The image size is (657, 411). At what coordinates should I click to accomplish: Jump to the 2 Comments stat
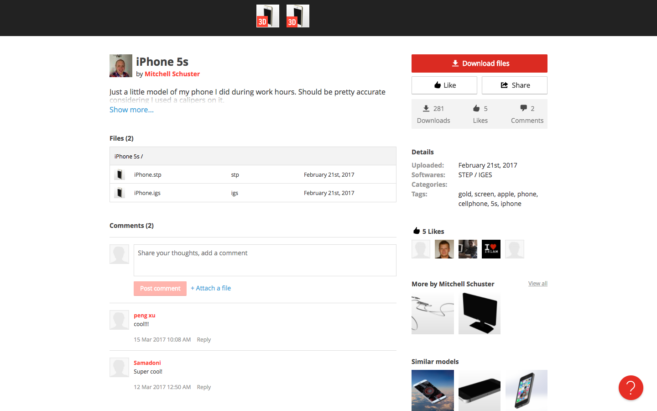[x=527, y=114]
